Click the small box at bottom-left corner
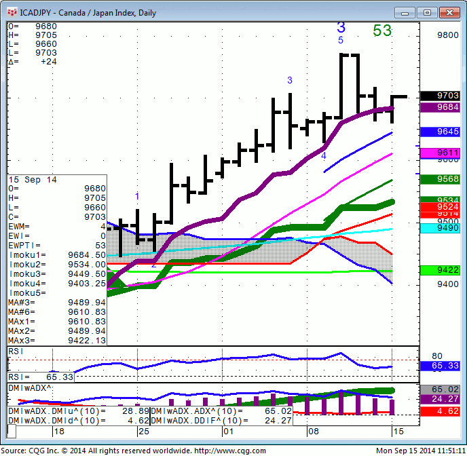 [12, 432]
